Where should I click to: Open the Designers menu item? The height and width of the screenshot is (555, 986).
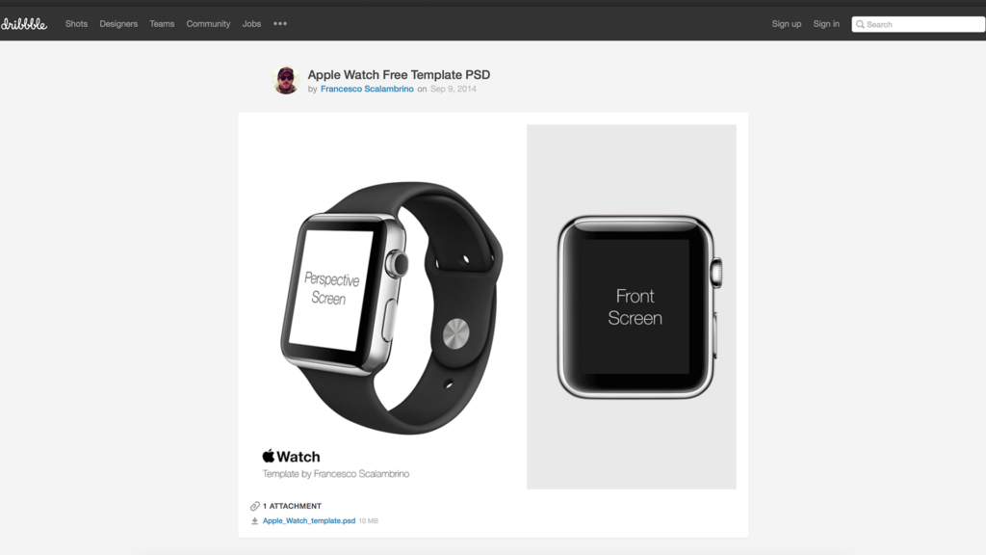(118, 24)
